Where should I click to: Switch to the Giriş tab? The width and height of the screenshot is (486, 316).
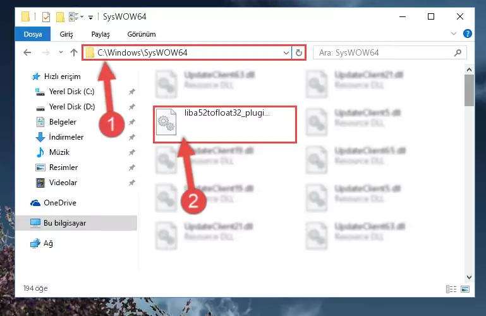[66, 34]
